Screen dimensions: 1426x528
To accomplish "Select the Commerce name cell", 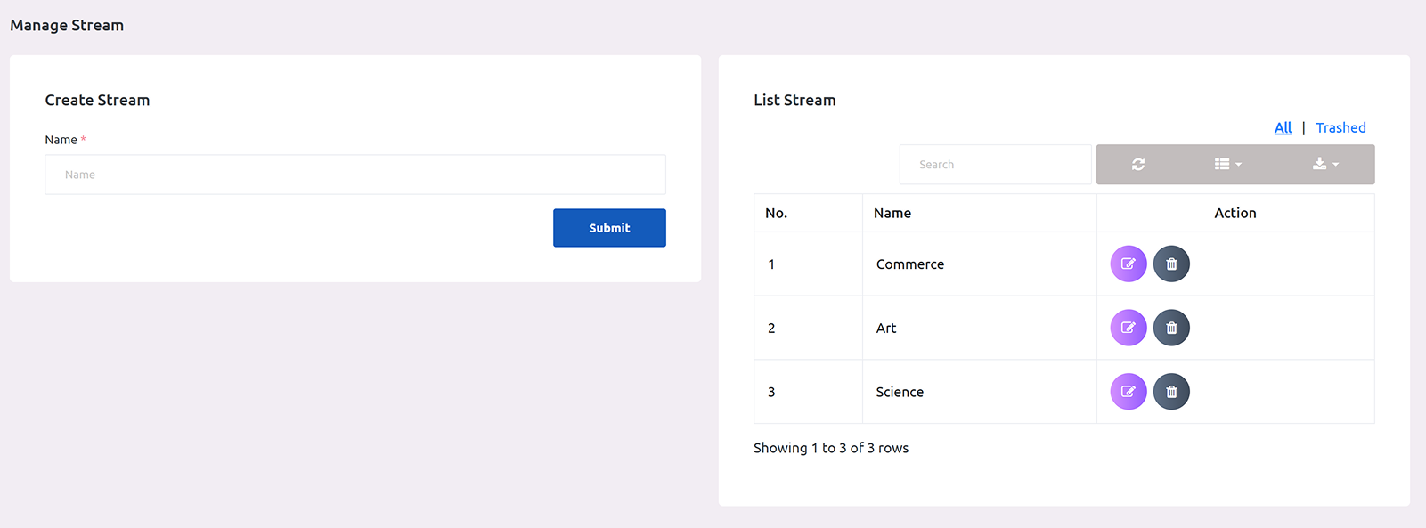I will pyautogui.click(x=910, y=264).
